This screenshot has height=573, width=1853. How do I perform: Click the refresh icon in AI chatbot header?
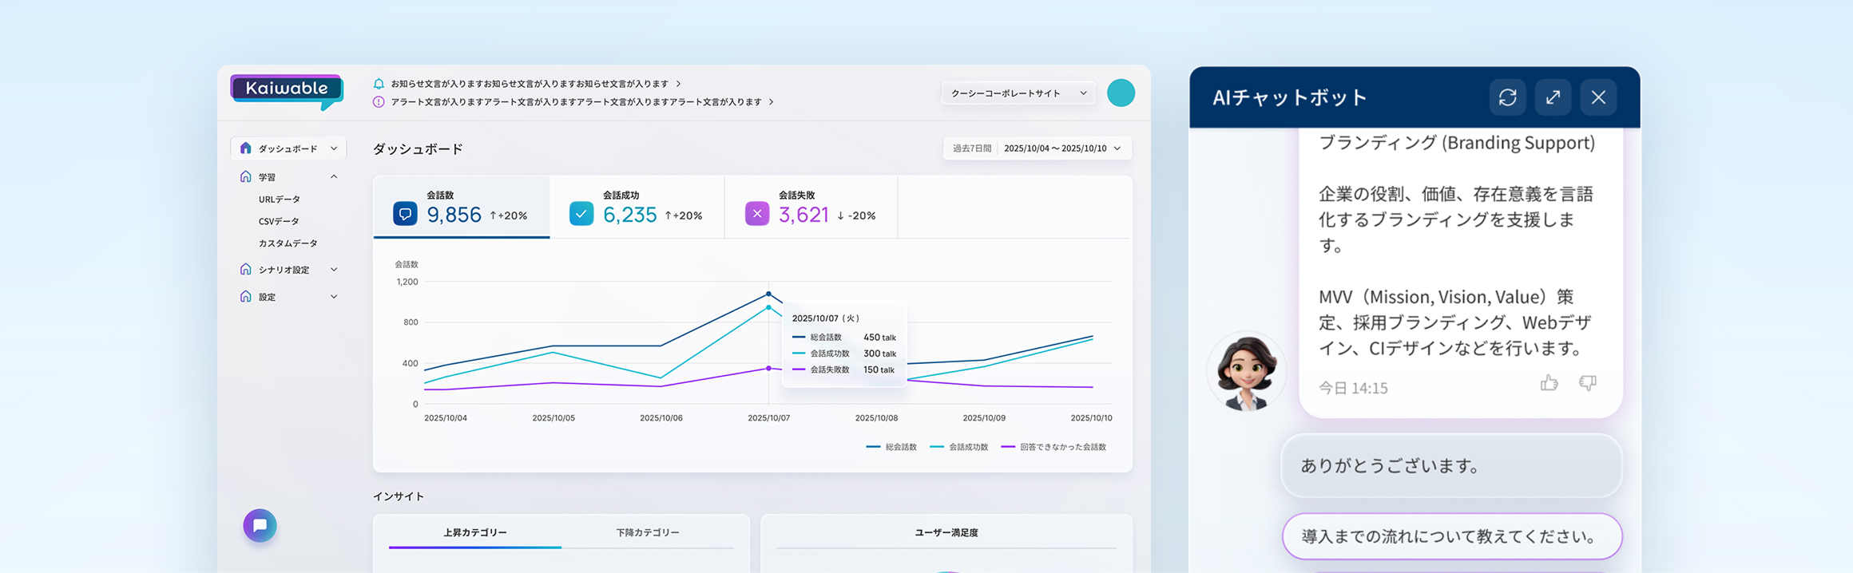(x=1507, y=97)
